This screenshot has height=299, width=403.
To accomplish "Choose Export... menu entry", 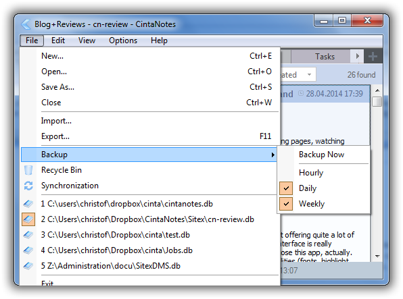I will [x=150, y=136].
